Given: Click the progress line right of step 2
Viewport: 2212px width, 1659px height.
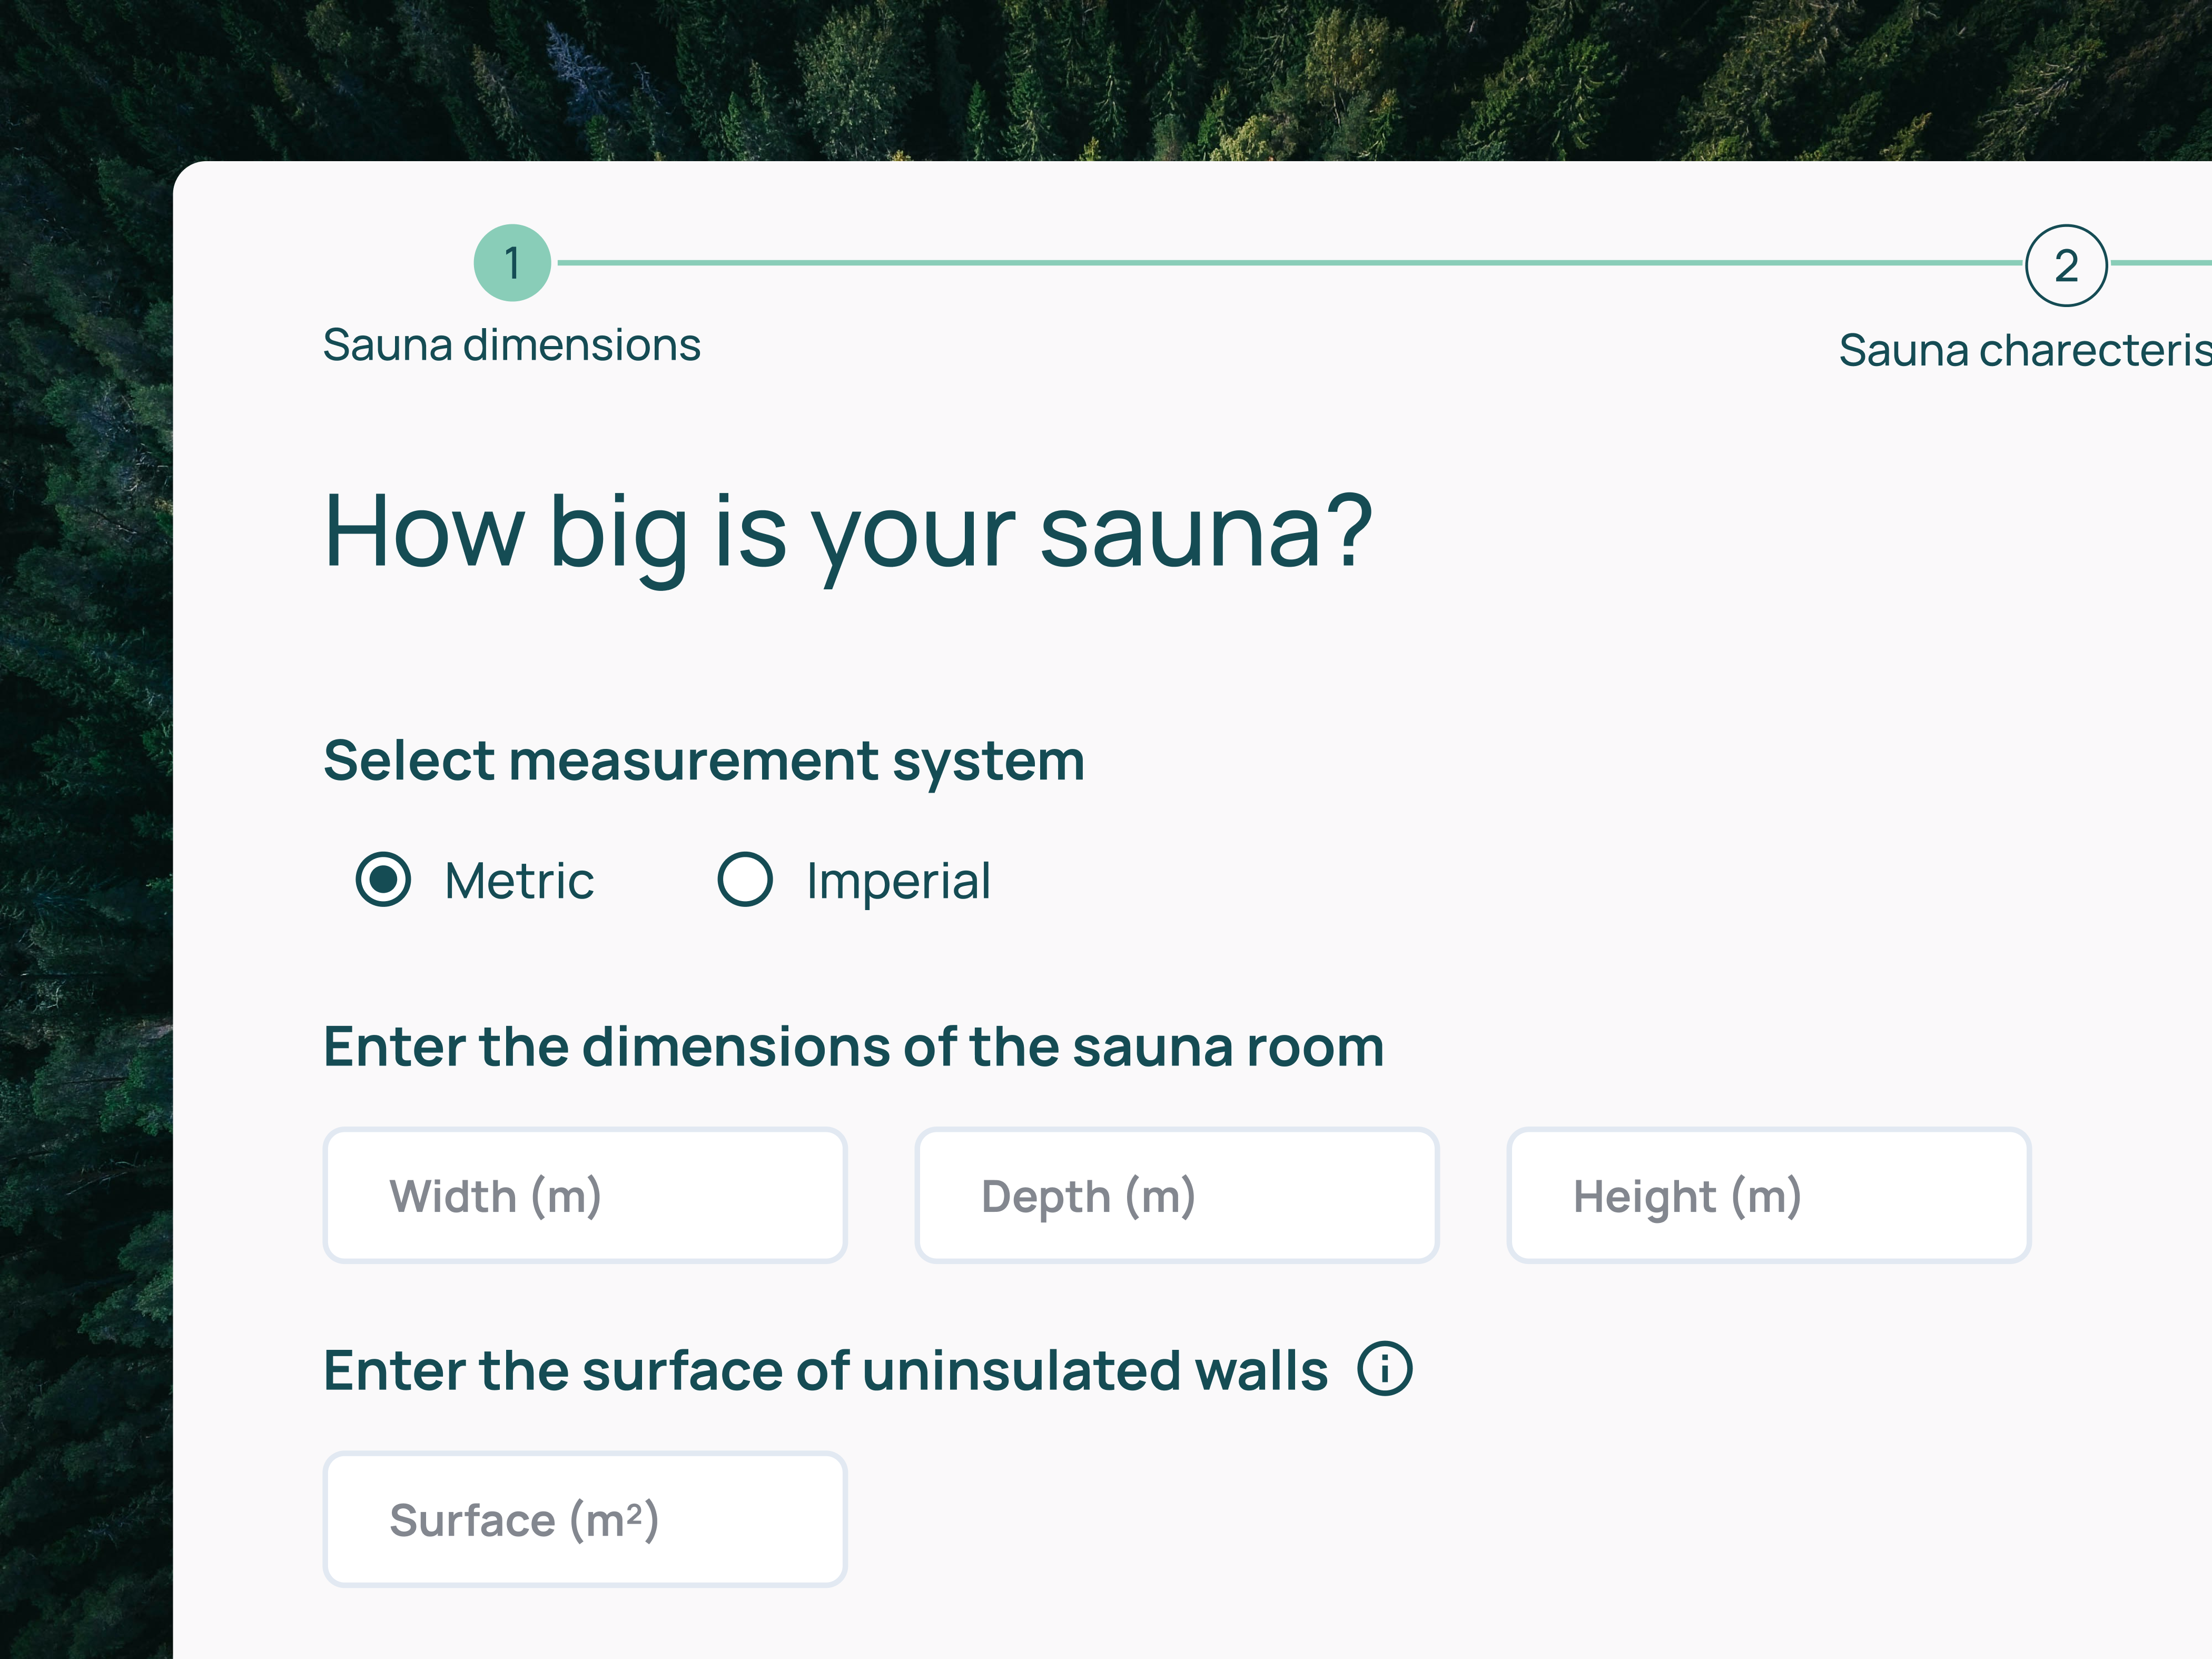Looking at the screenshot, I should (2160, 263).
